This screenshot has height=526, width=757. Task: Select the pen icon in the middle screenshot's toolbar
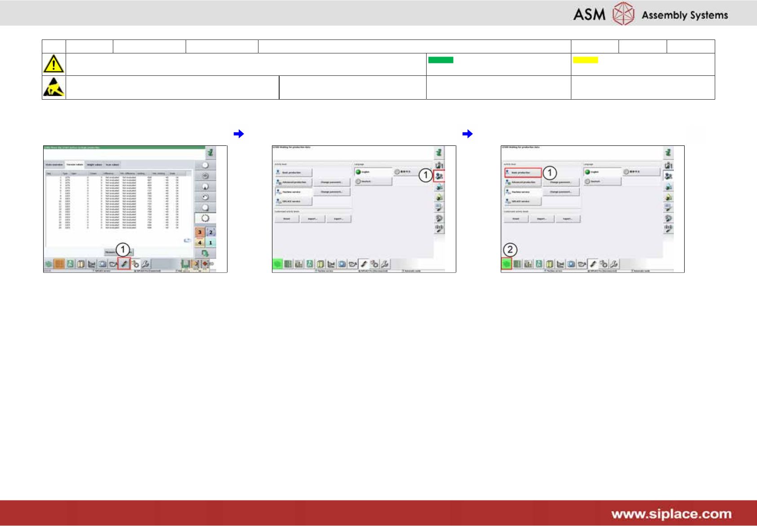click(x=364, y=264)
